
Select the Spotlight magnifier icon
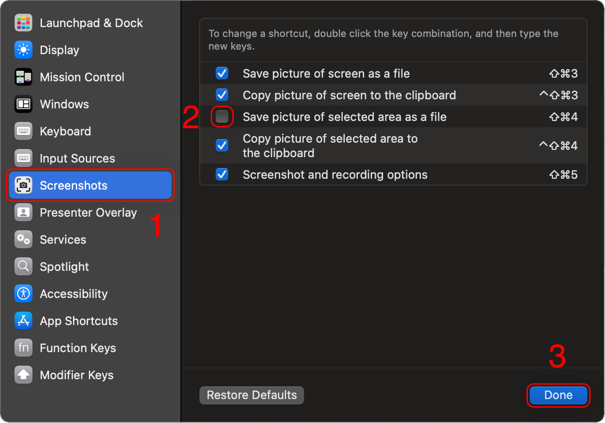point(23,267)
